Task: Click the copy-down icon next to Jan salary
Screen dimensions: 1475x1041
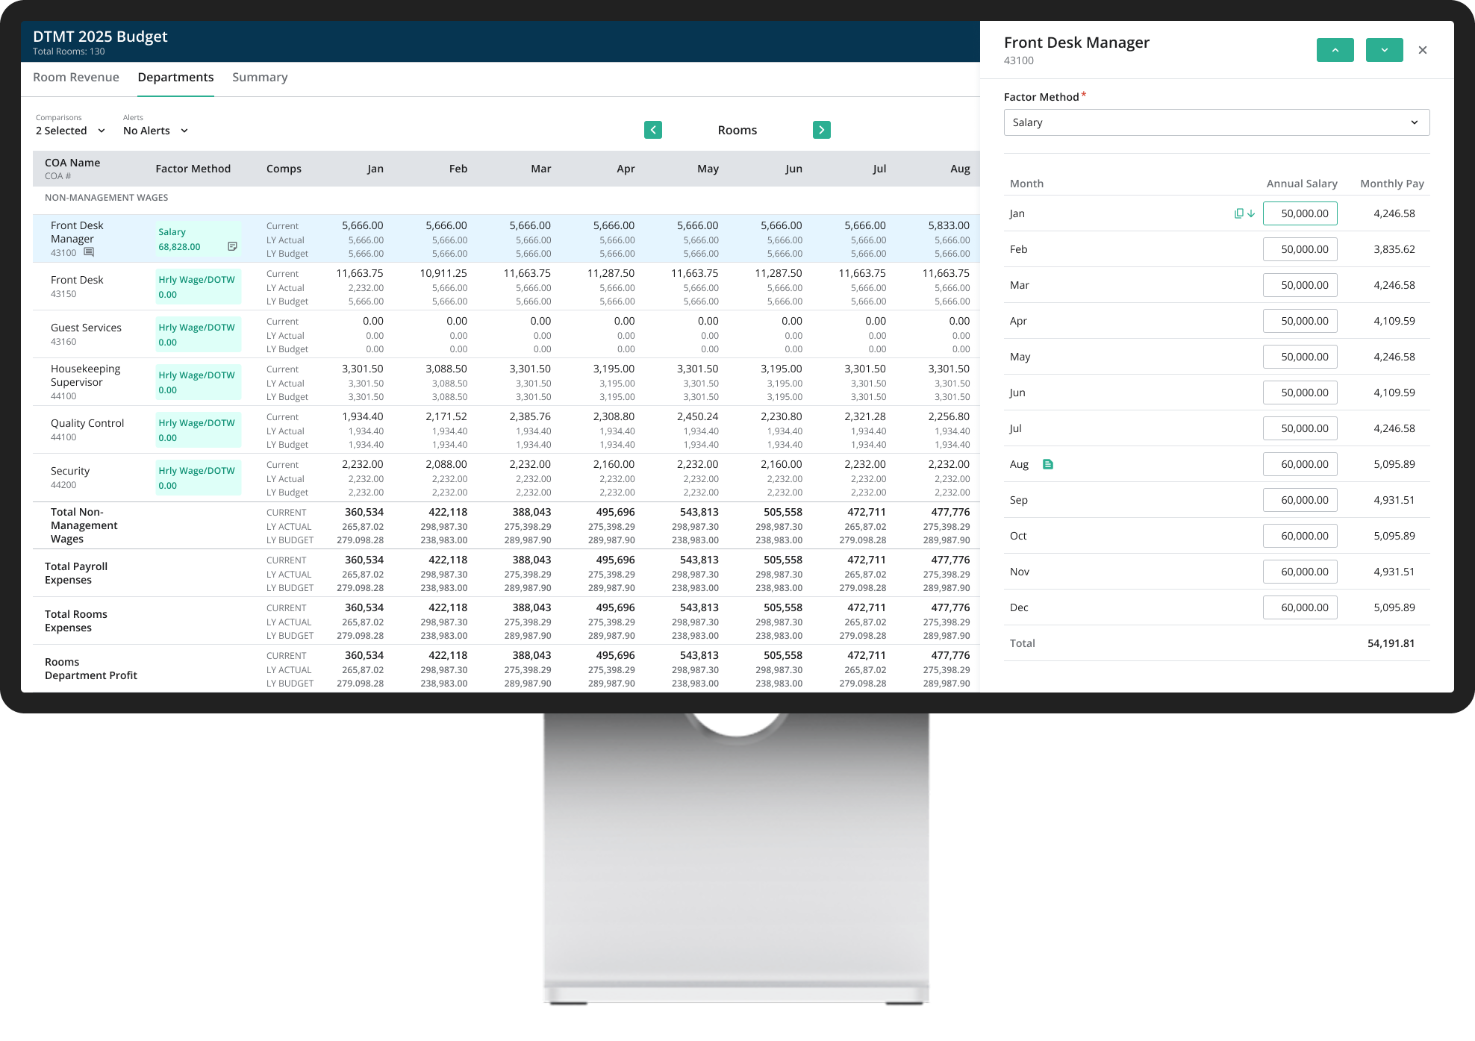Action: tap(1244, 213)
